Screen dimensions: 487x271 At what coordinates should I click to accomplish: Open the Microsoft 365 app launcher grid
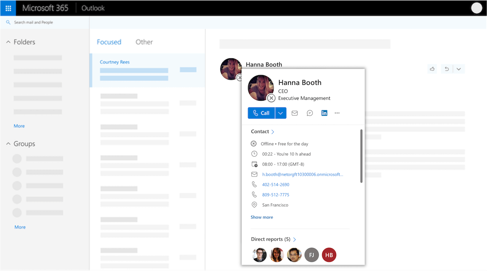(8, 8)
